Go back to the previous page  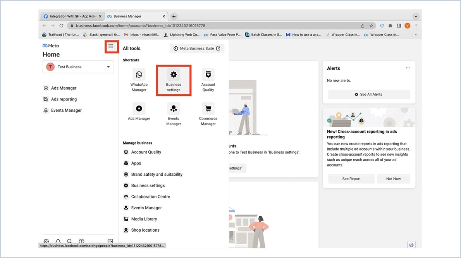pos(45,26)
